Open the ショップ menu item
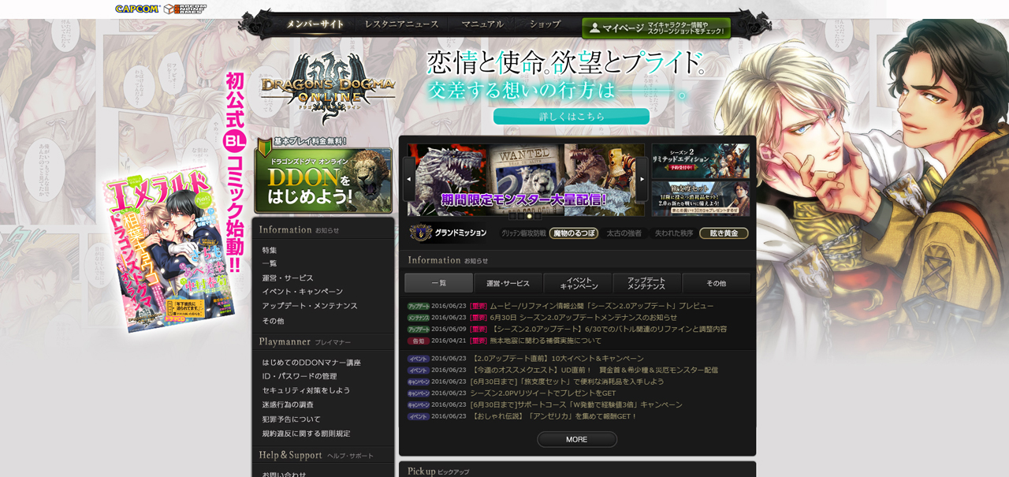1009x477 pixels. (545, 24)
